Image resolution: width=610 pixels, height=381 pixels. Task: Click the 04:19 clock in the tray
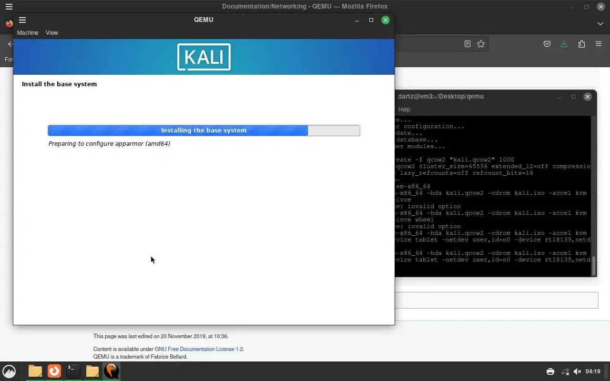pyautogui.click(x=593, y=371)
